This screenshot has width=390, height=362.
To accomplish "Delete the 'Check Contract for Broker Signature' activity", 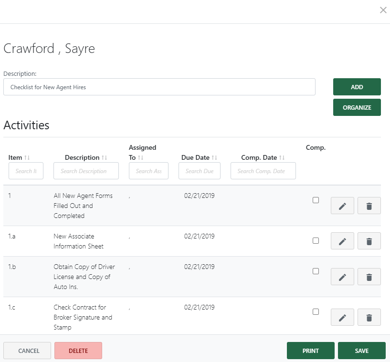I will pos(369,317).
